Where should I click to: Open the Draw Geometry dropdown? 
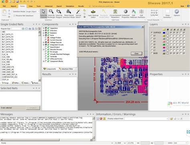[x=168, y=14]
